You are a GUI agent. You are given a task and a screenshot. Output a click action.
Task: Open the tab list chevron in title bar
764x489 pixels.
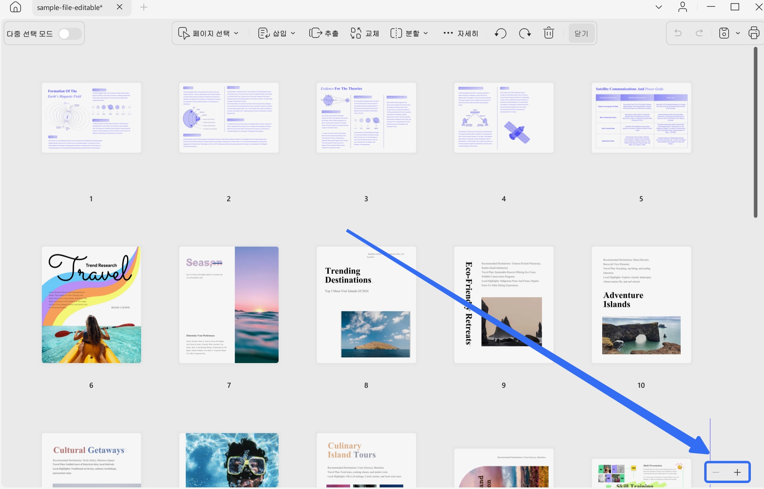(659, 7)
